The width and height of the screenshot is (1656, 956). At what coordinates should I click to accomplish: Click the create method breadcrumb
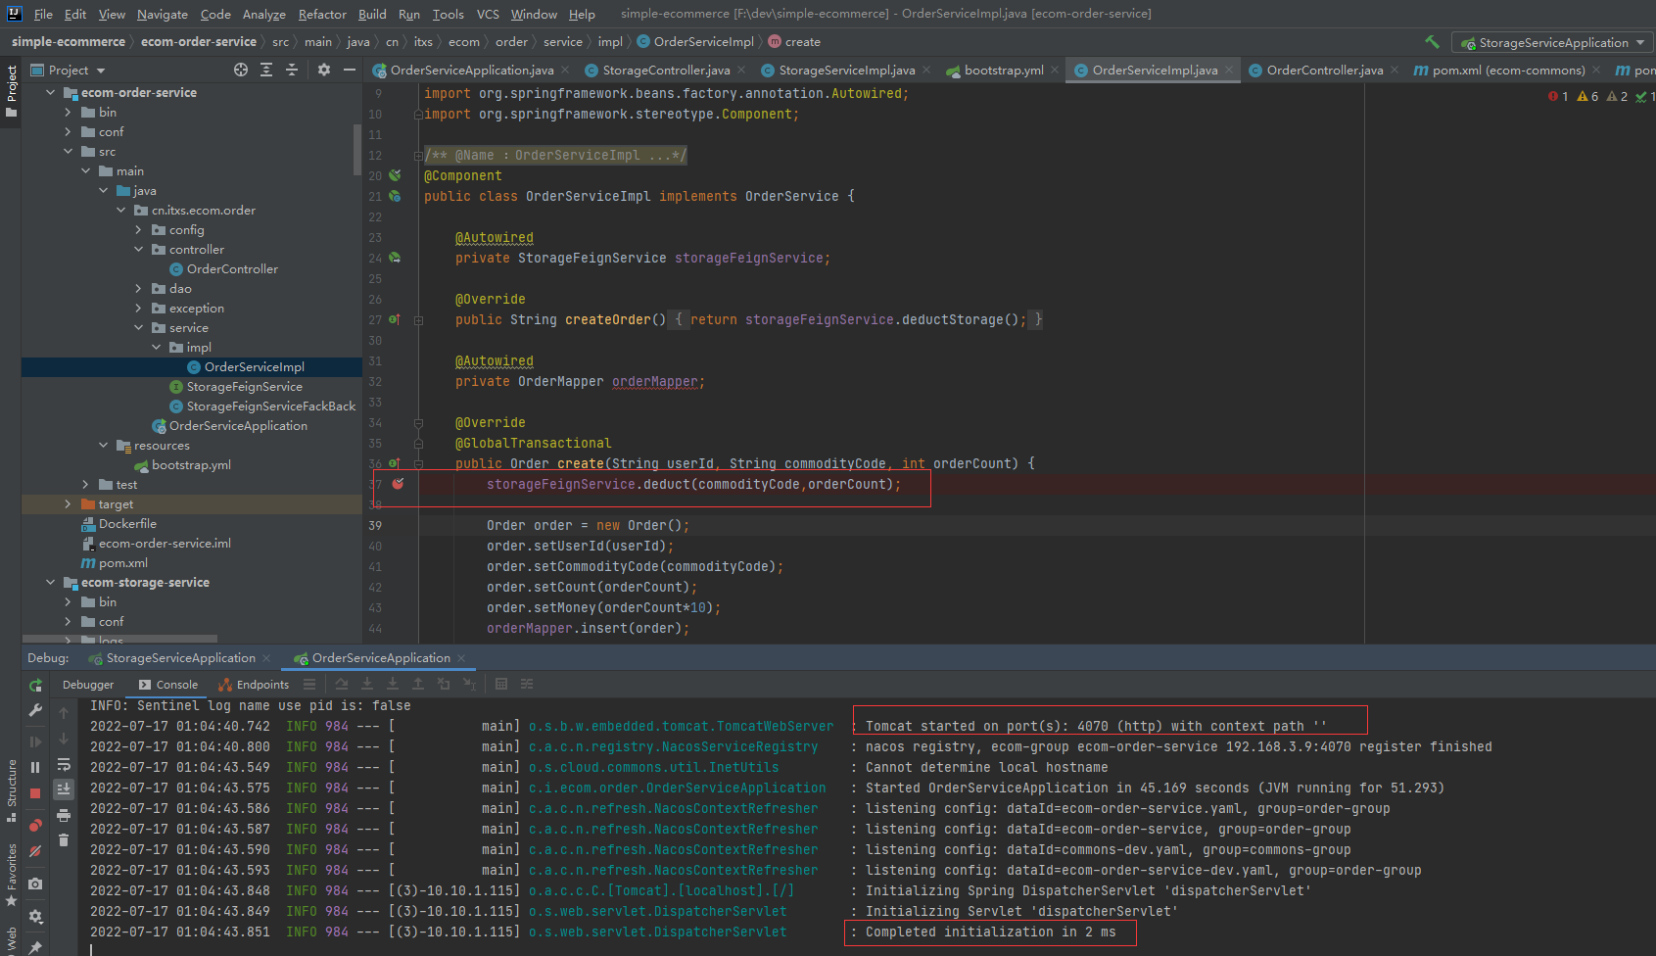794,41
